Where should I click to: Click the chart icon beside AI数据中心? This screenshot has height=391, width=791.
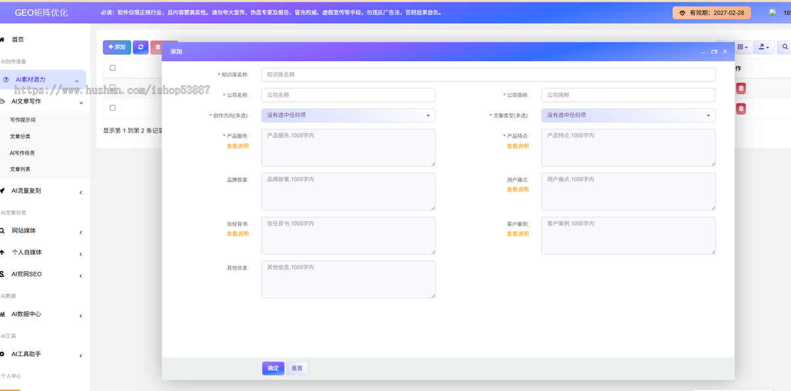3,315
